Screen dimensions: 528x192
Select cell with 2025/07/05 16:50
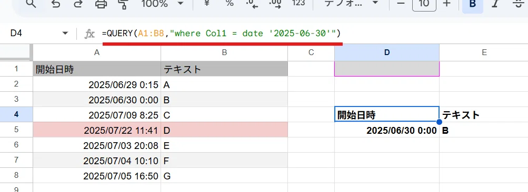97,175
